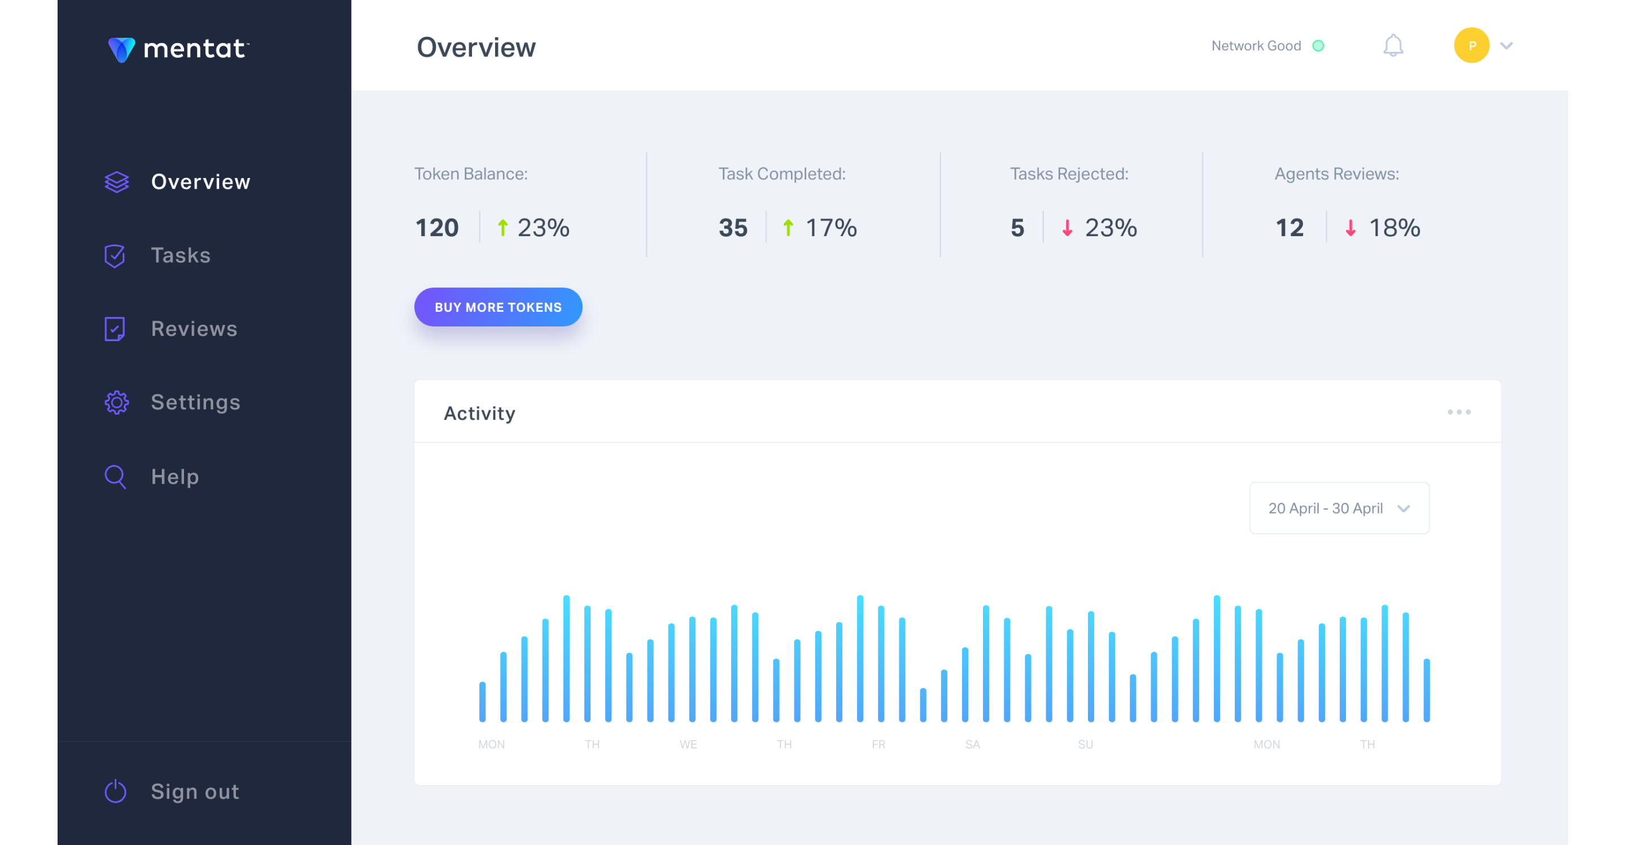Select the Overview stacked-layers icon
This screenshot has width=1626, height=845.
116,182
